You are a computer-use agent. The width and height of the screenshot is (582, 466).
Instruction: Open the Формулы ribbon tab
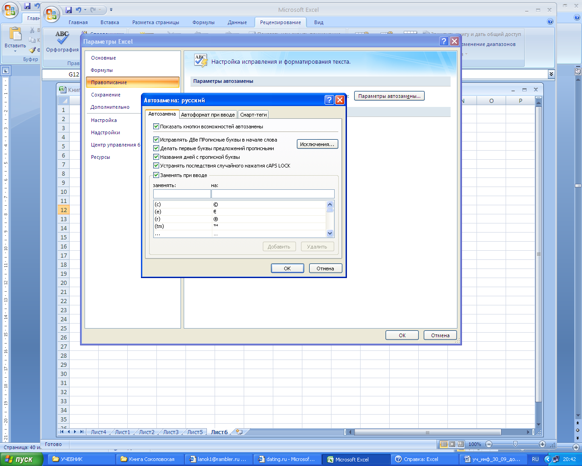(x=203, y=22)
